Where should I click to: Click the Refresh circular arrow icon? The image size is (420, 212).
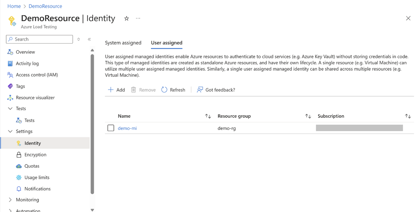(x=164, y=90)
